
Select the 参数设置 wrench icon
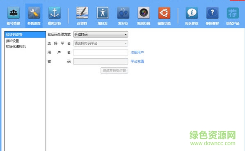(x=34, y=13)
